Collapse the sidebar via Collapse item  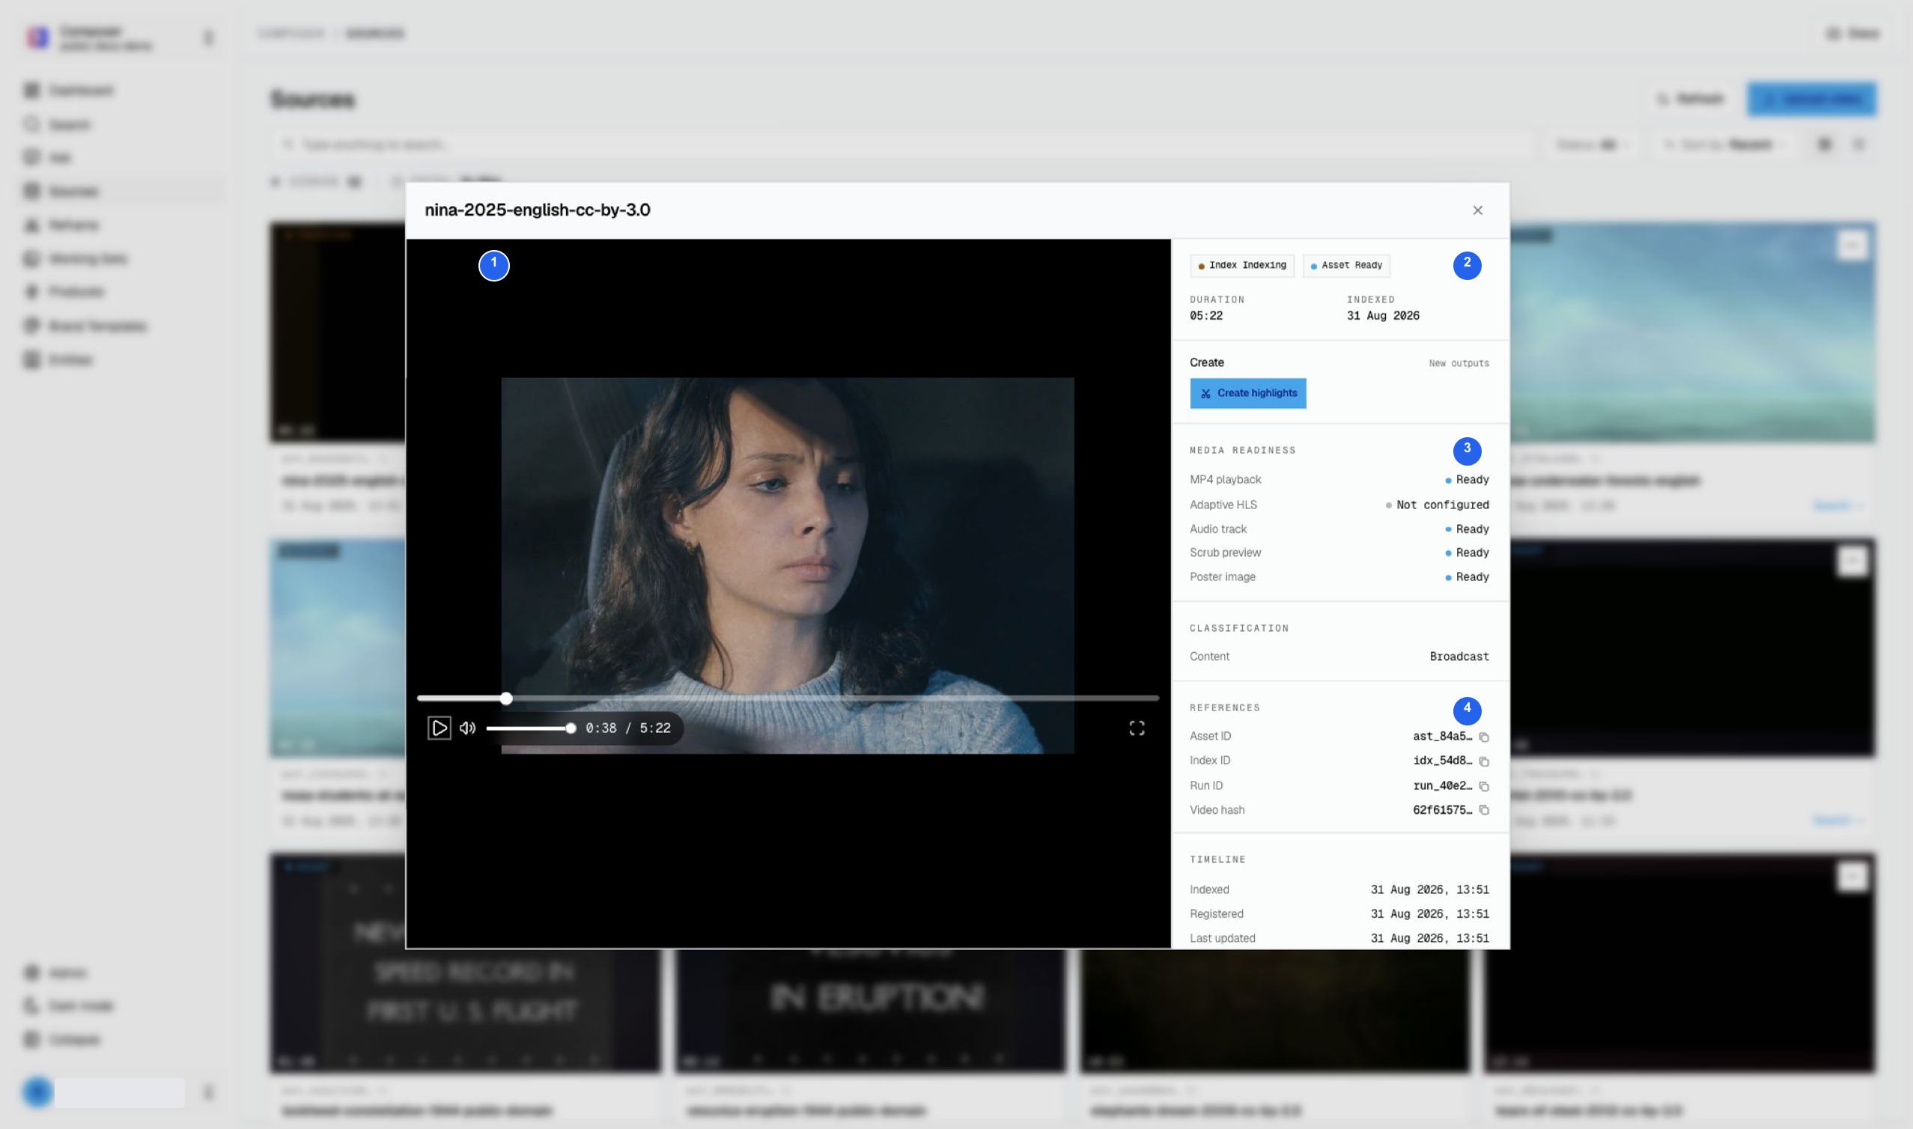click(62, 1039)
